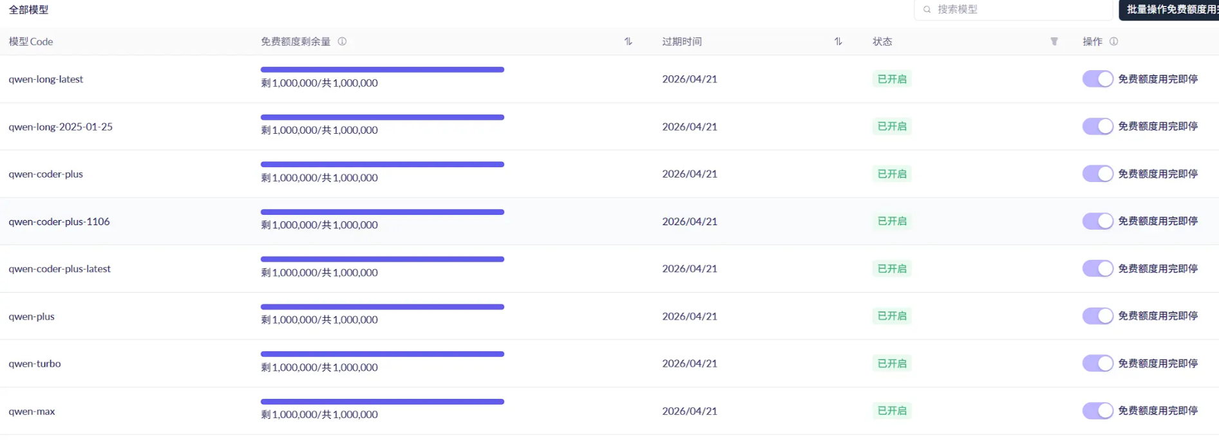1219x440 pixels.
Task: Click model name qwen-coder-plus-latest
Action: click(x=59, y=269)
